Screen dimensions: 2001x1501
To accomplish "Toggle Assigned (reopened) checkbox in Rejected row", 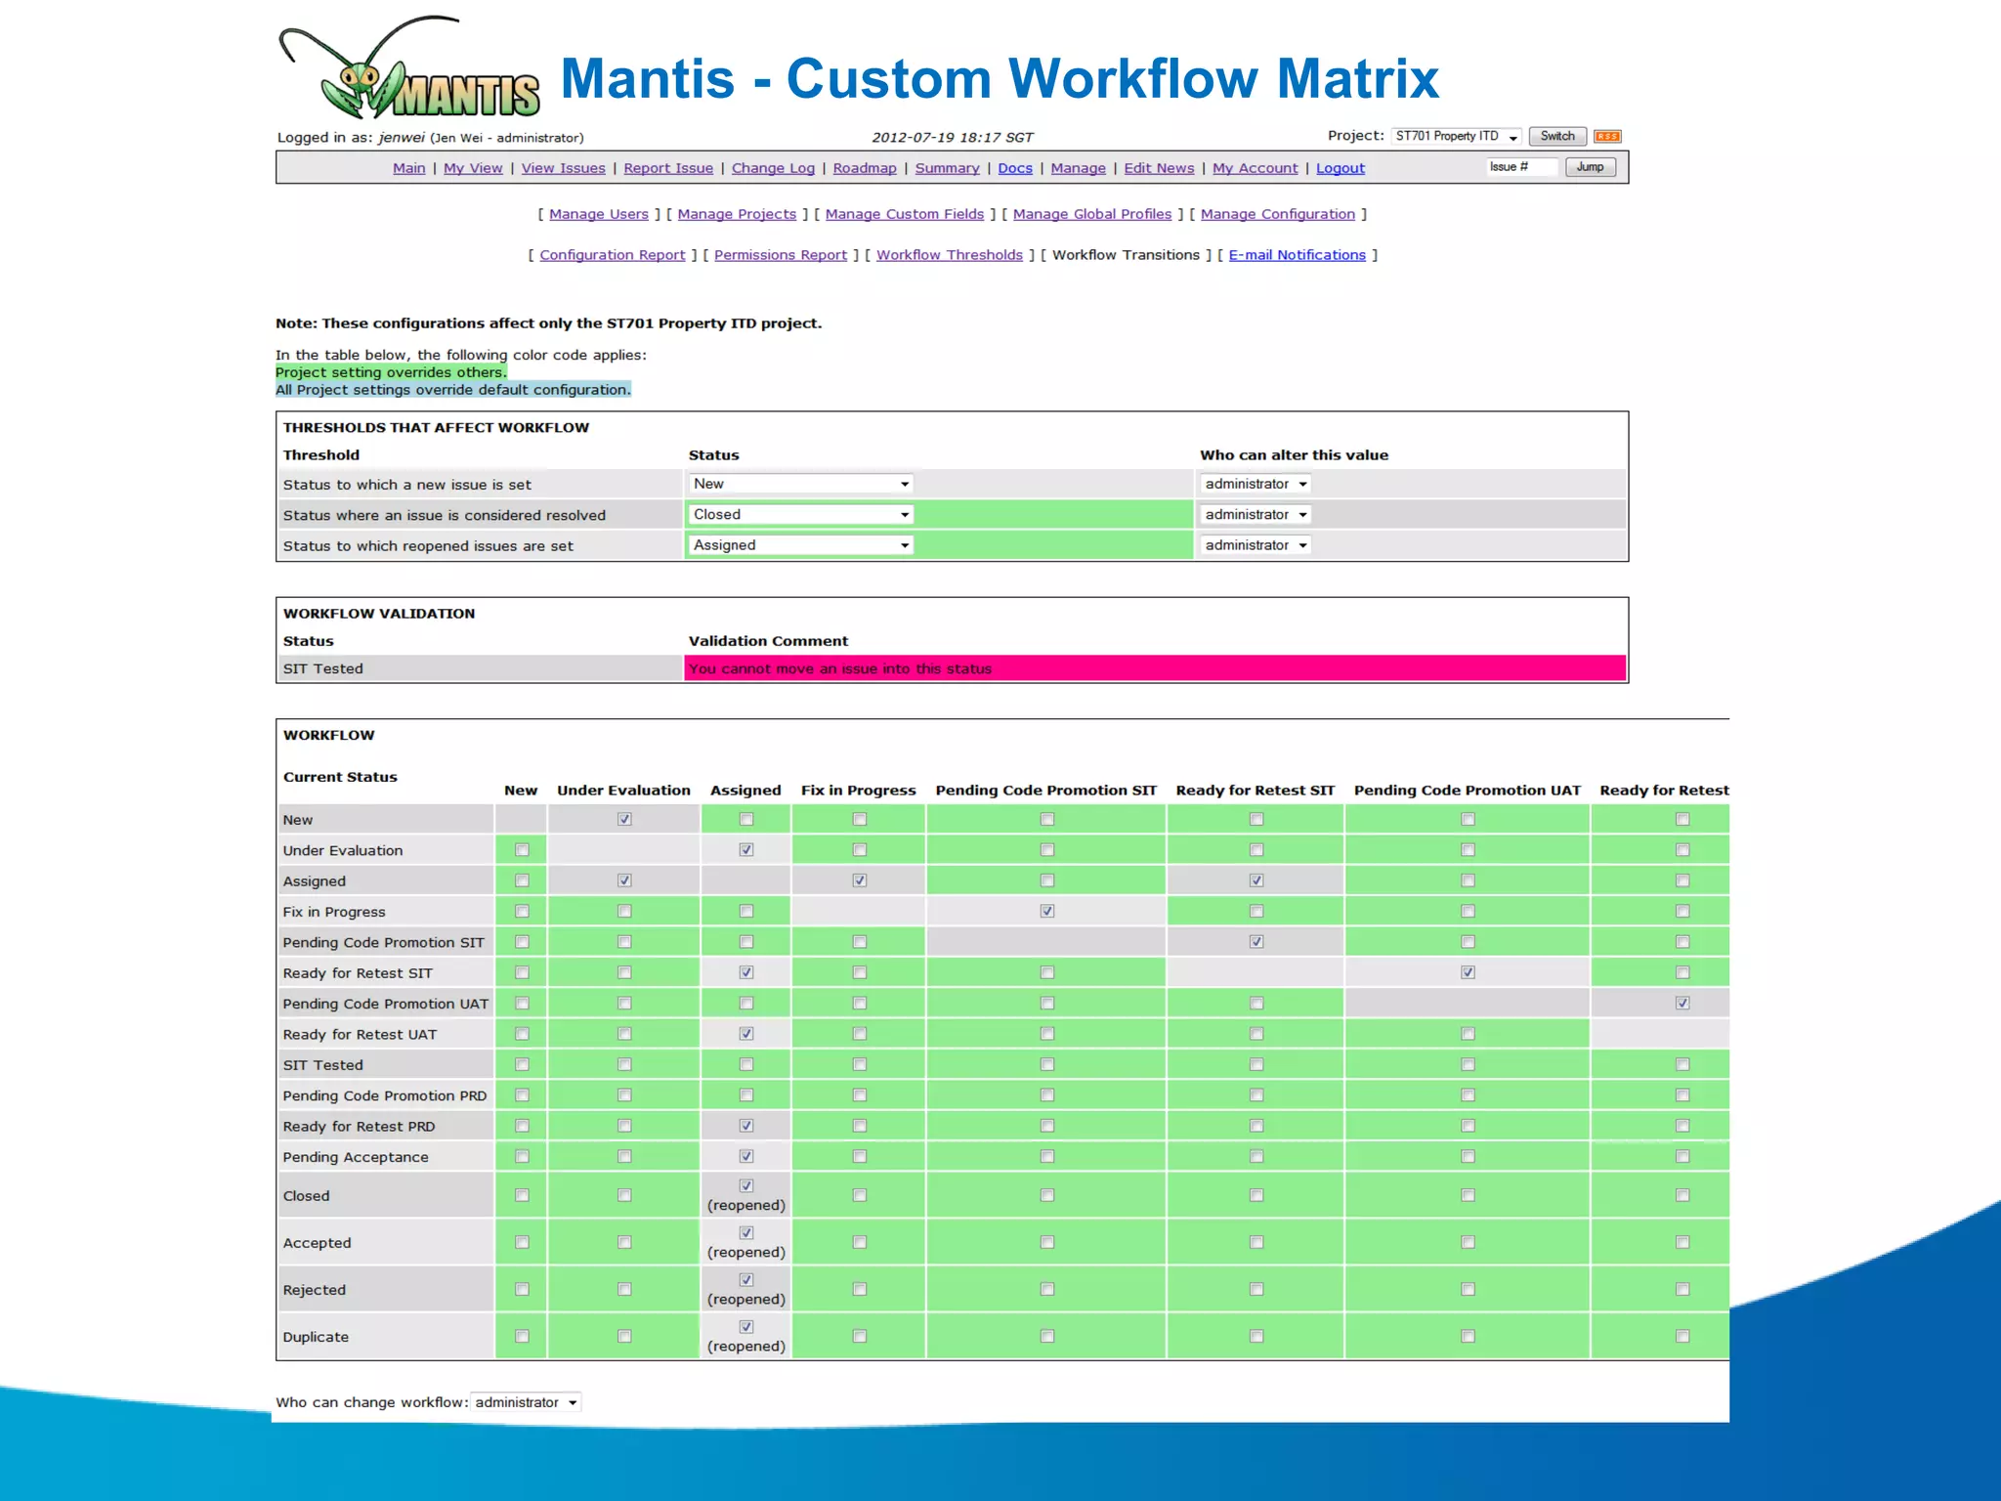I will pyautogui.click(x=746, y=1279).
